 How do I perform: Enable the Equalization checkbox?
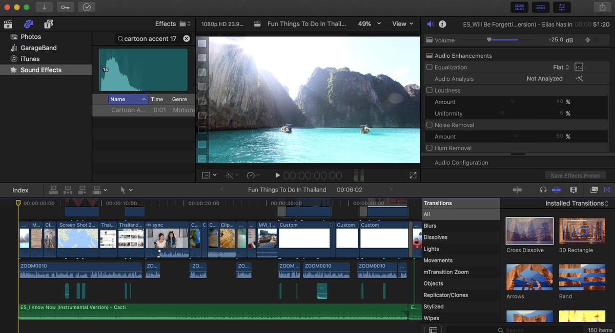click(x=429, y=67)
